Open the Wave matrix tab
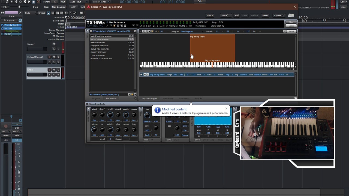 click(x=184, y=99)
